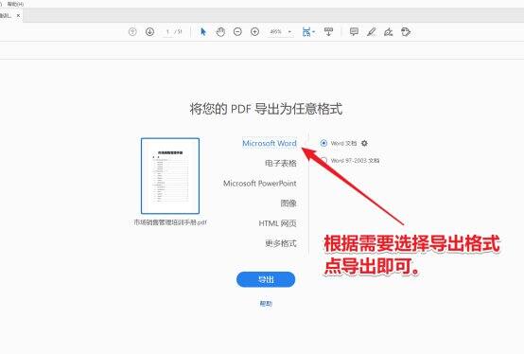Choose HTML 网页 export format
This screenshot has width=524, height=354.
[x=277, y=223]
